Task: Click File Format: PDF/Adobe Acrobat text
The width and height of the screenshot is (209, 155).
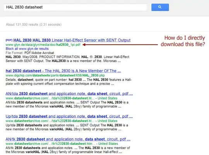Action: click(x=30, y=53)
